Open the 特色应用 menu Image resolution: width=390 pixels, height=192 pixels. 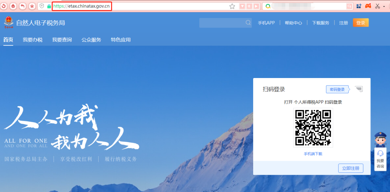click(121, 40)
